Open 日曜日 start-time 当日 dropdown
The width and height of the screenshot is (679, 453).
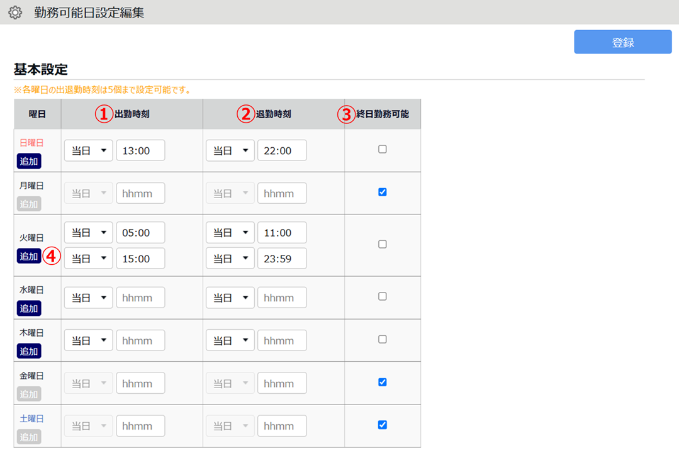tap(88, 151)
